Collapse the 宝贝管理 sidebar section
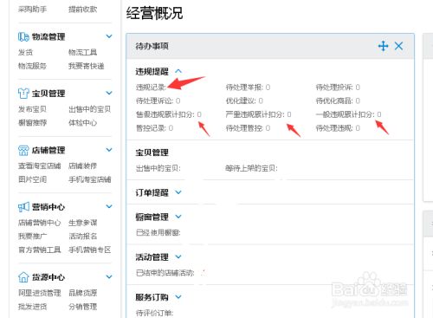This screenshot has width=433, height=318. click(x=109, y=93)
